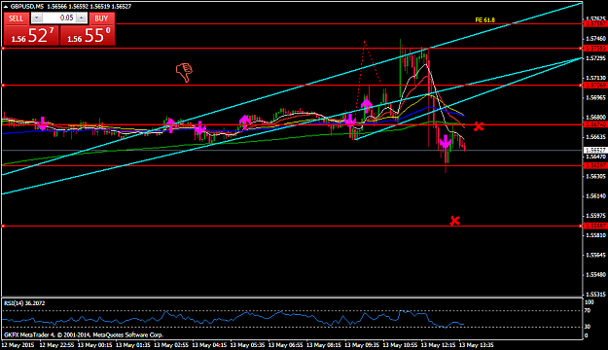Select the orange thumbs-down icon on chart
608x350 pixels.
click(x=184, y=72)
